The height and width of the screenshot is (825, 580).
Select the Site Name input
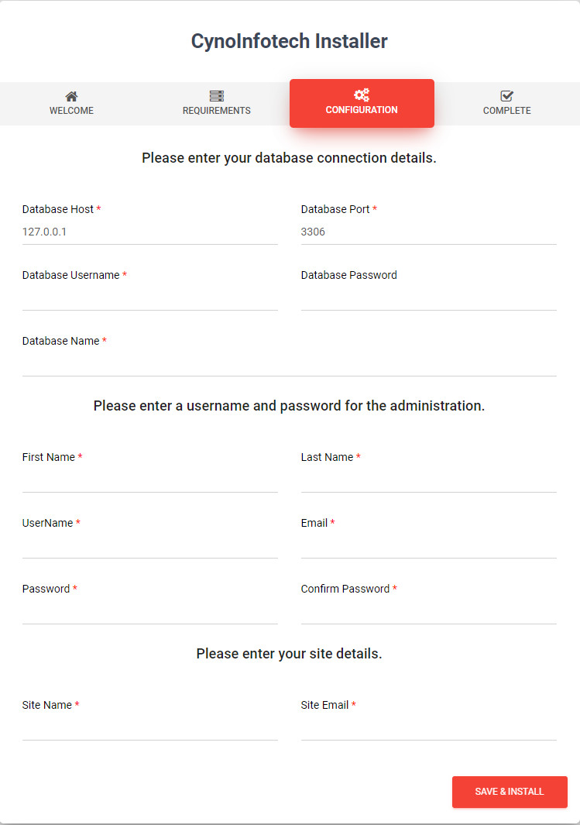(150, 727)
